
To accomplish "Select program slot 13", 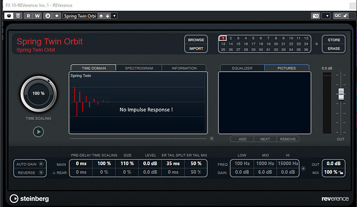I will pos(223,44).
